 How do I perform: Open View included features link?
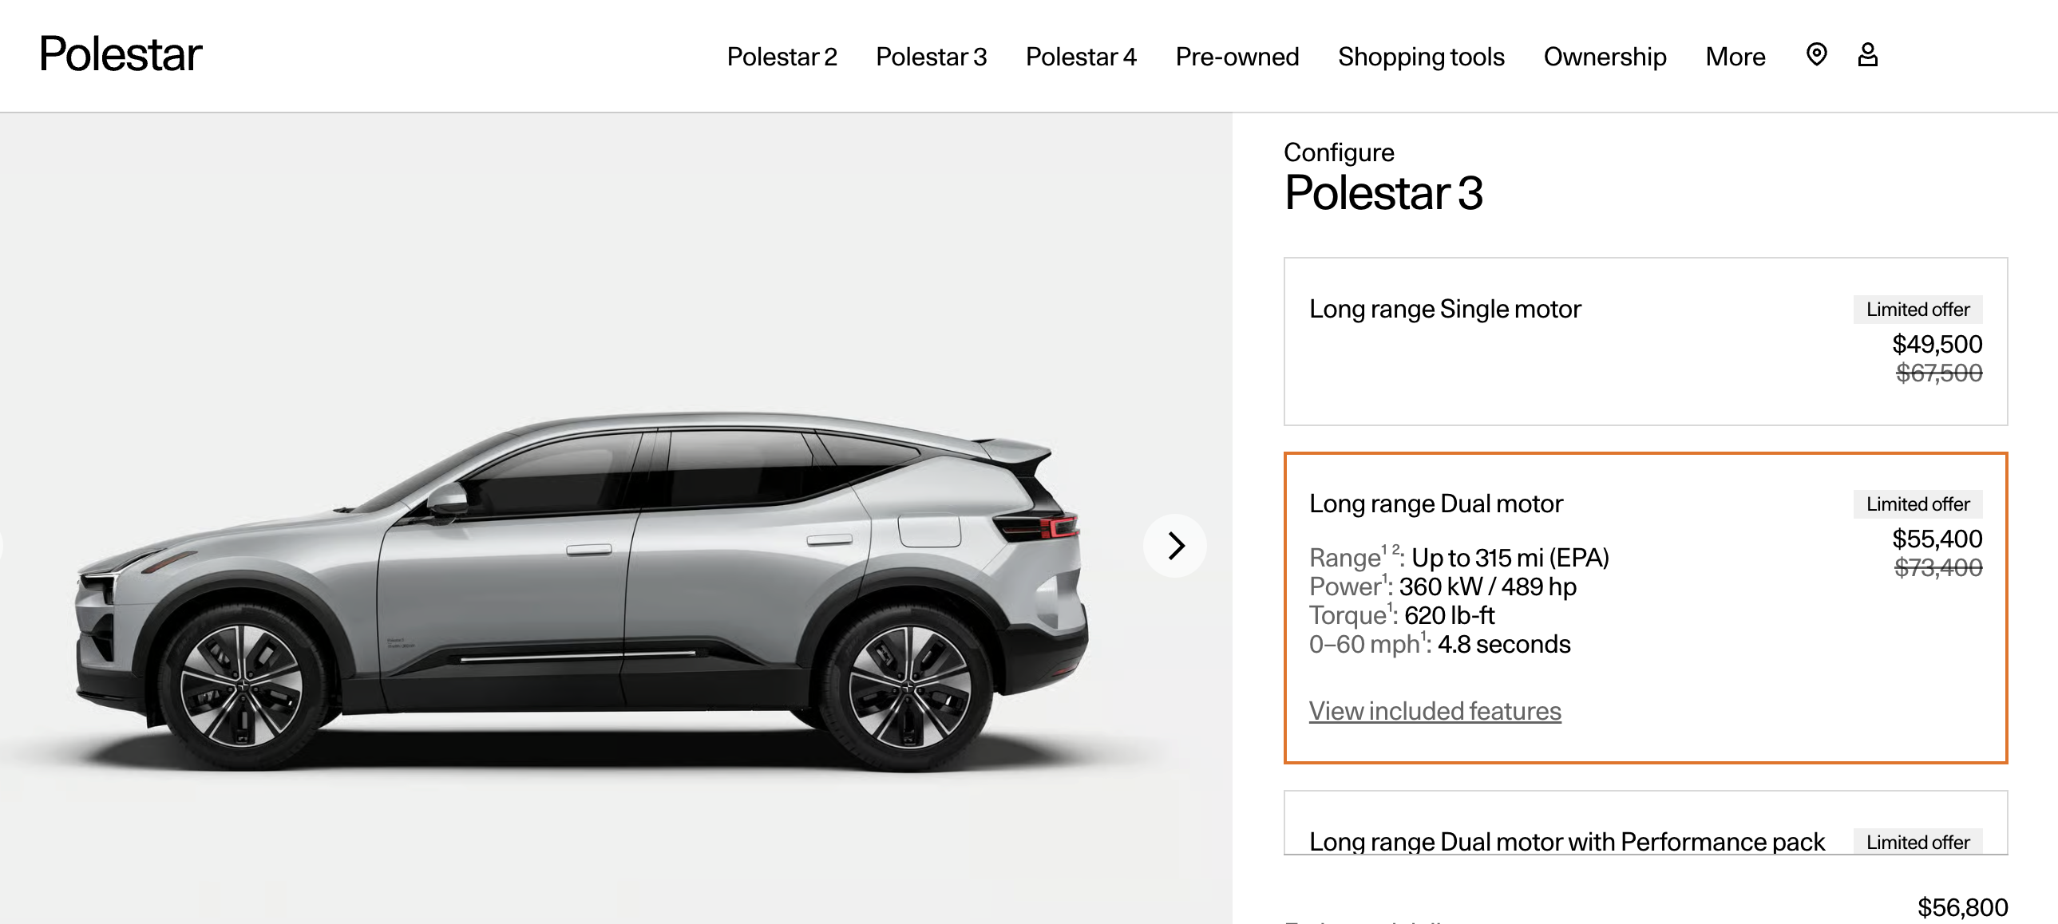pos(1435,711)
